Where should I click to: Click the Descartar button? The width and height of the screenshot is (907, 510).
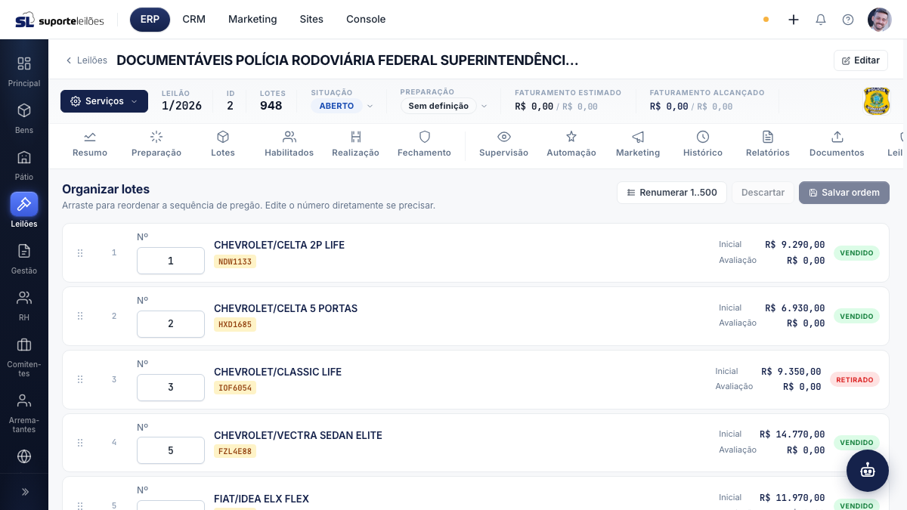763,193
